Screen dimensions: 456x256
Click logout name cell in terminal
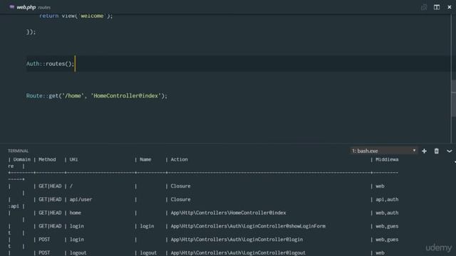(148, 253)
